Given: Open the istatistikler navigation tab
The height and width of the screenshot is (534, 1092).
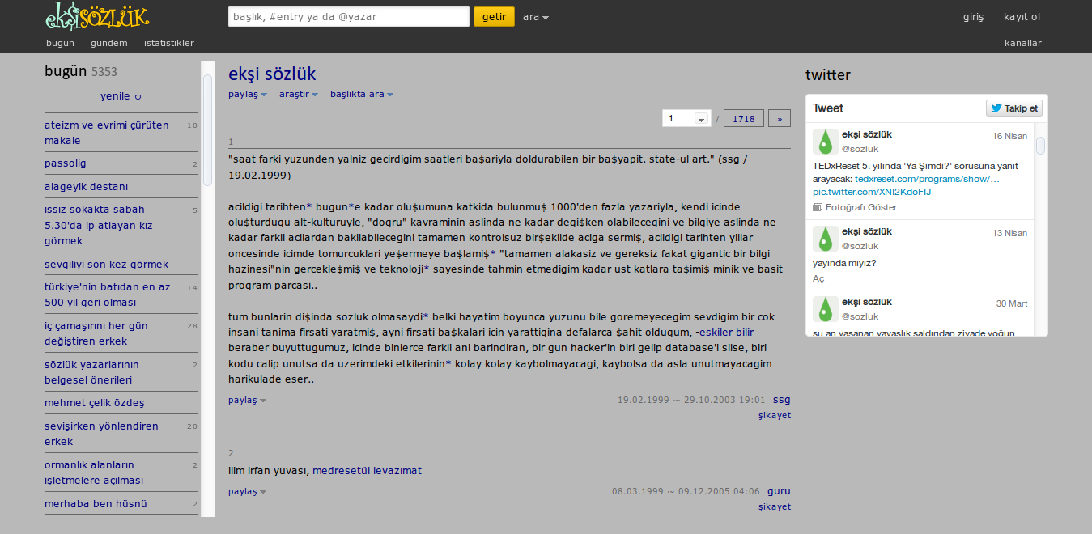Looking at the screenshot, I should (x=169, y=43).
